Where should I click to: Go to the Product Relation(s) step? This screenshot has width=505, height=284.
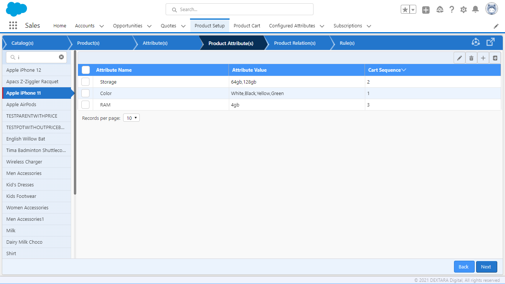click(295, 43)
